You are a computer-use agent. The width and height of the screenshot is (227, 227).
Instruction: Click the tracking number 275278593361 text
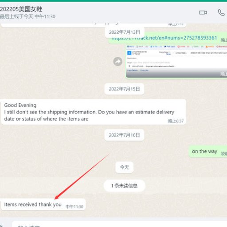point(200,38)
